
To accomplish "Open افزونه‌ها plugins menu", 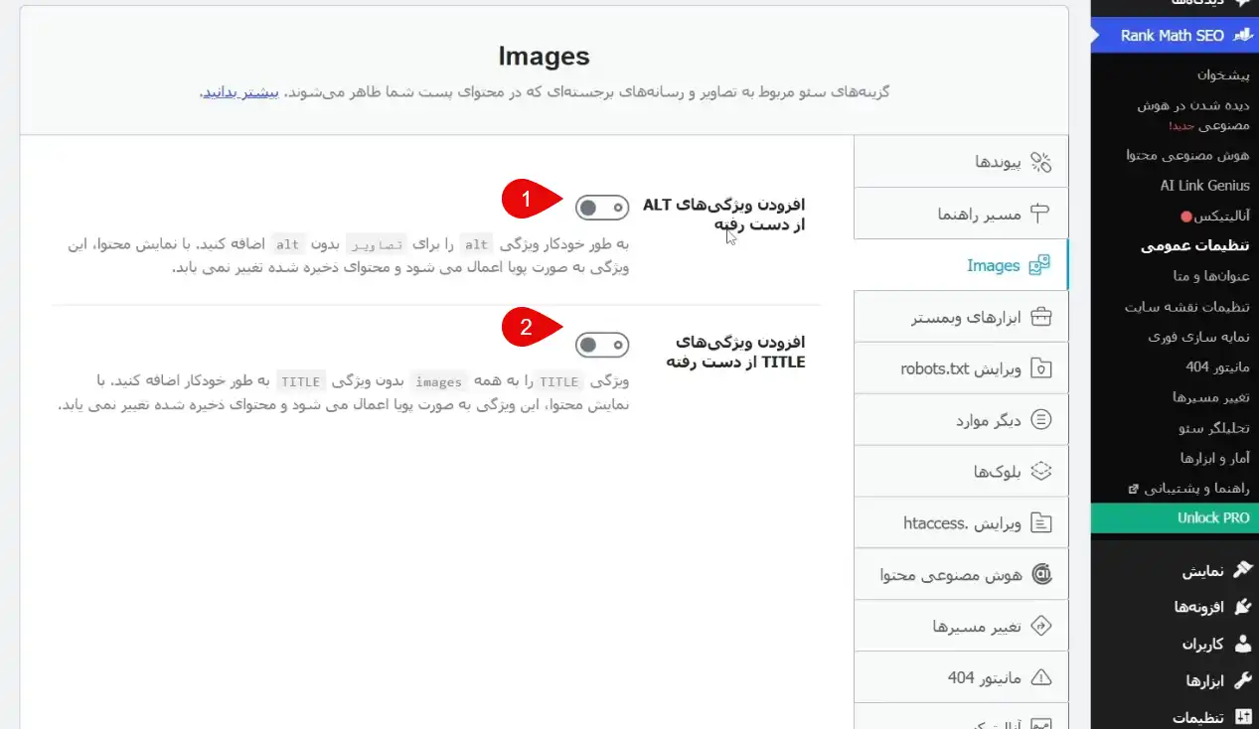I will (x=1175, y=607).
